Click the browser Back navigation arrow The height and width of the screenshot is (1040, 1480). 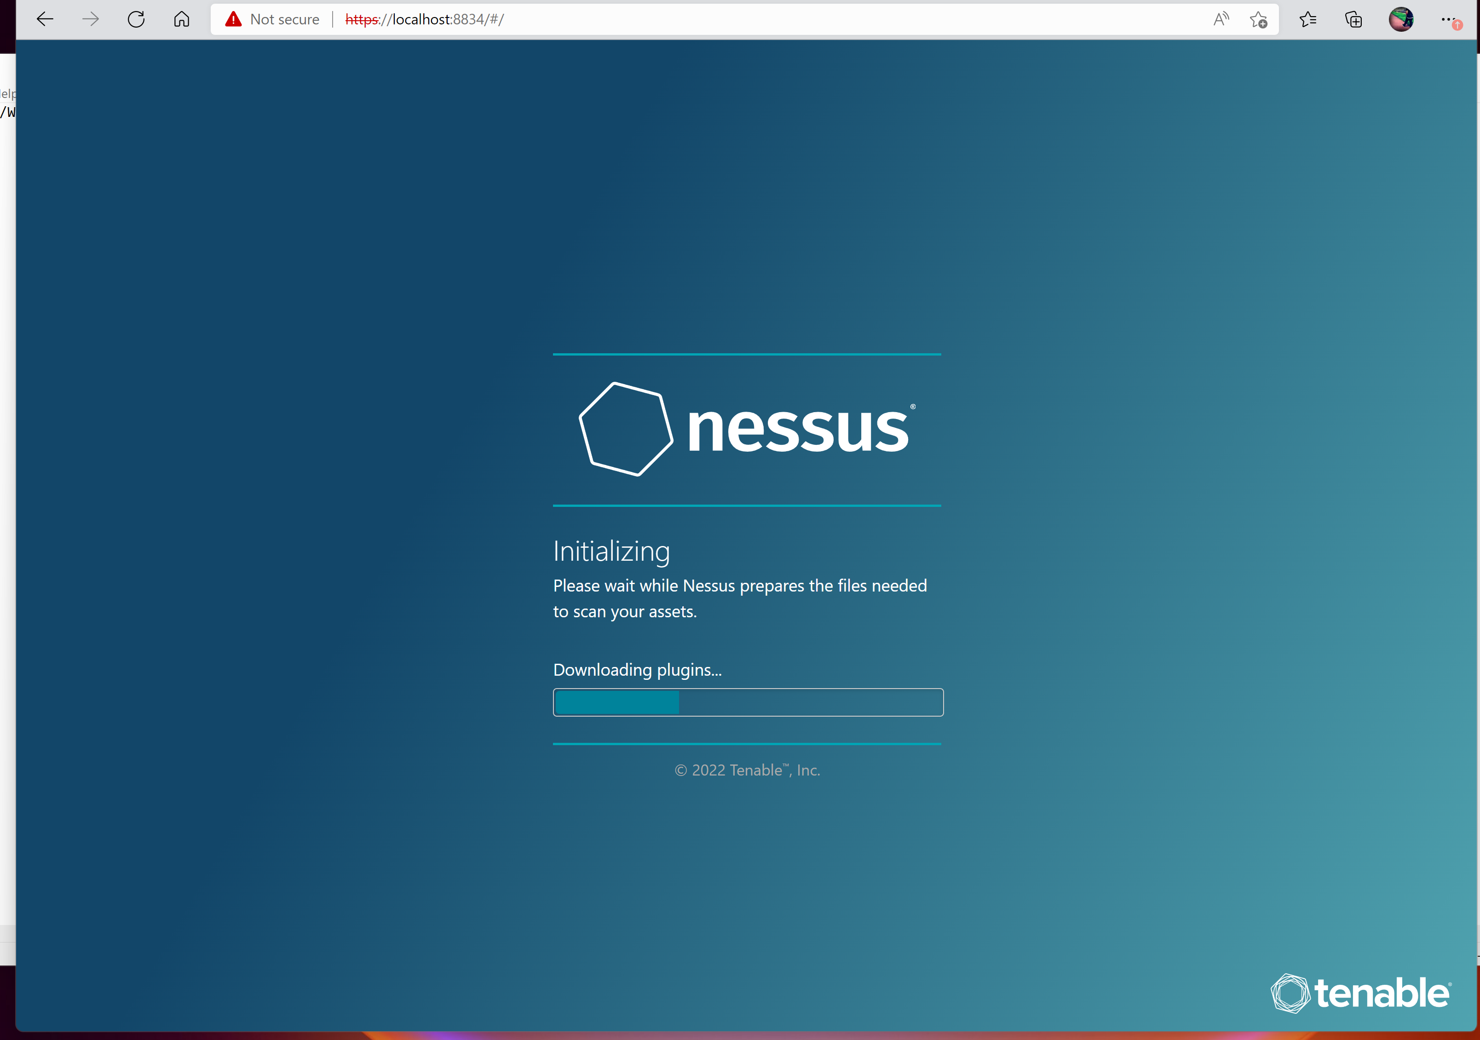coord(44,19)
